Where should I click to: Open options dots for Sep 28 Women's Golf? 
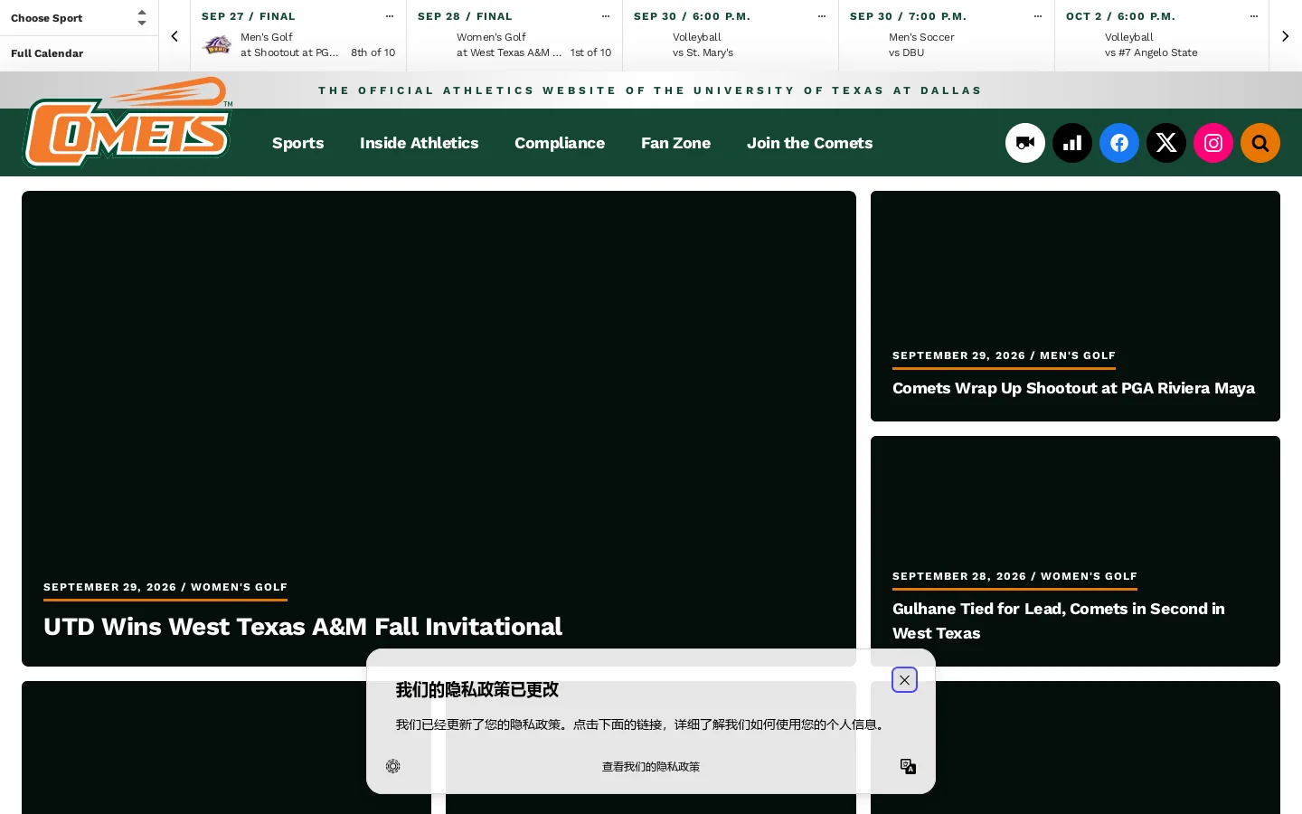(x=606, y=16)
